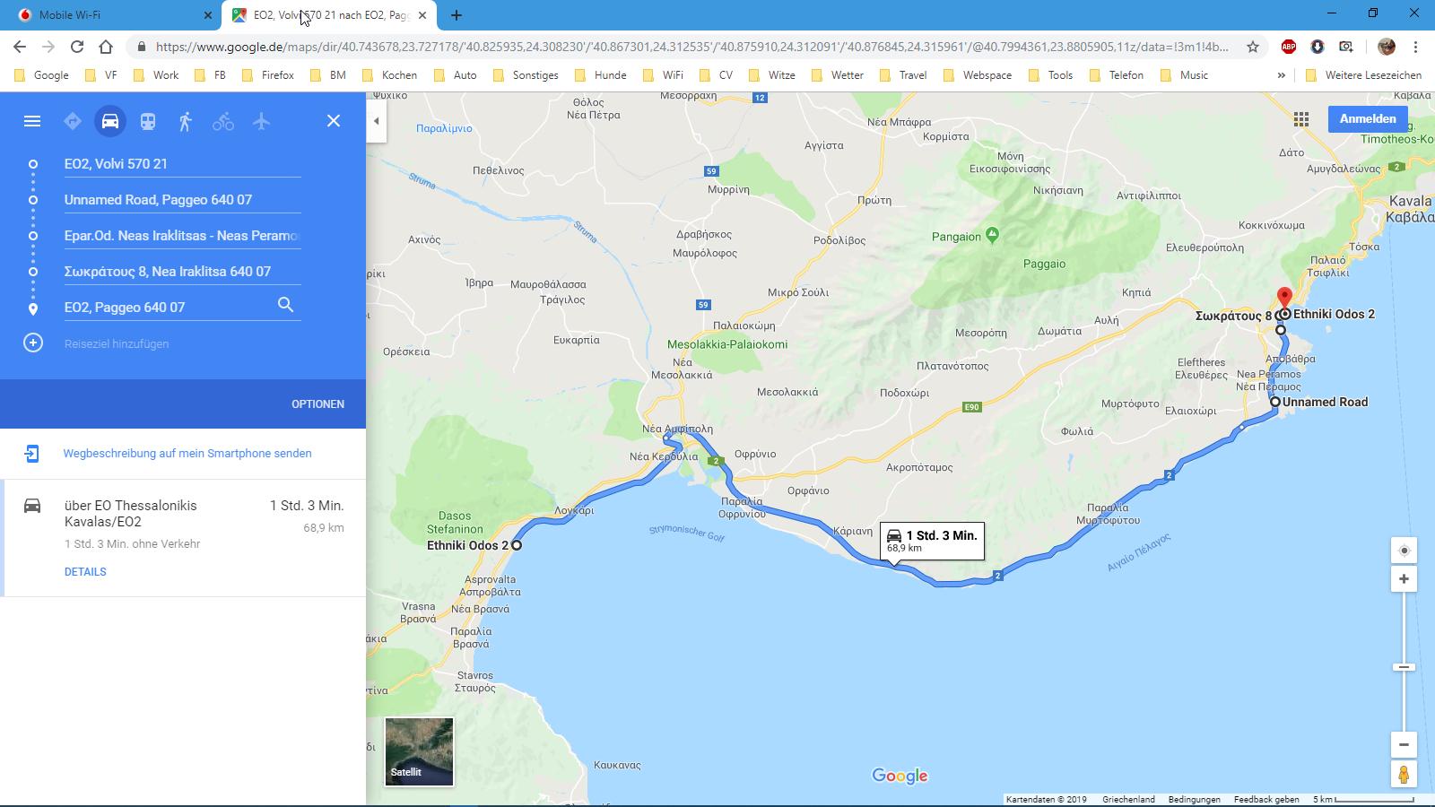Click search icon in destination field
Viewport: 1435px width, 807px height.
pos(285,305)
